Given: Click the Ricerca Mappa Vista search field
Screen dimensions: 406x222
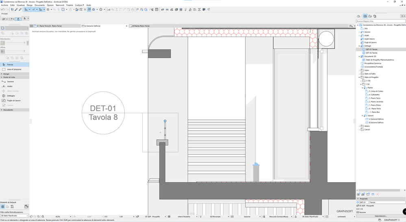Looking at the screenshot, I should click(380, 21).
